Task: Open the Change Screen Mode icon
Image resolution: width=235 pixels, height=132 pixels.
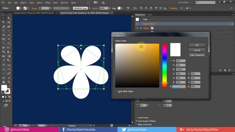Action: coord(6,106)
